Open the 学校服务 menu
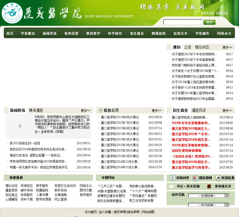The image size is (239, 217). click(x=202, y=33)
